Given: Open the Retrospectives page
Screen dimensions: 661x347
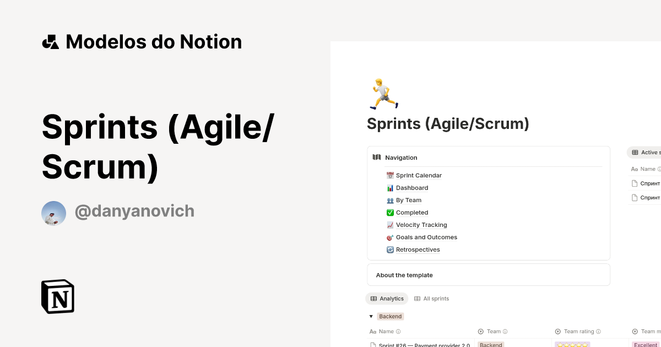Looking at the screenshot, I should click(418, 250).
